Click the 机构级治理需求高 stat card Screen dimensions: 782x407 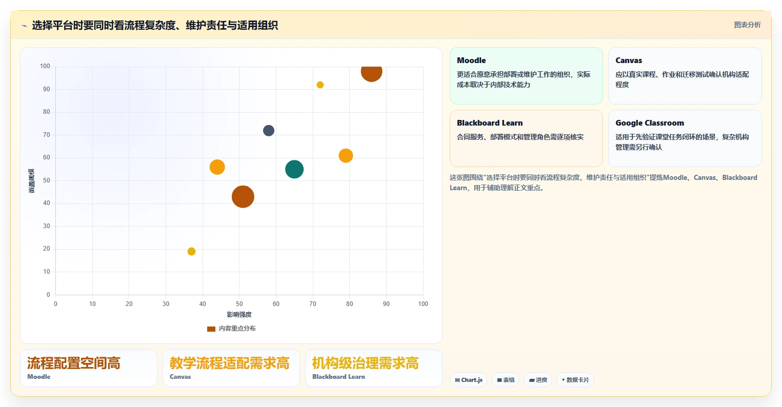pos(374,368)
